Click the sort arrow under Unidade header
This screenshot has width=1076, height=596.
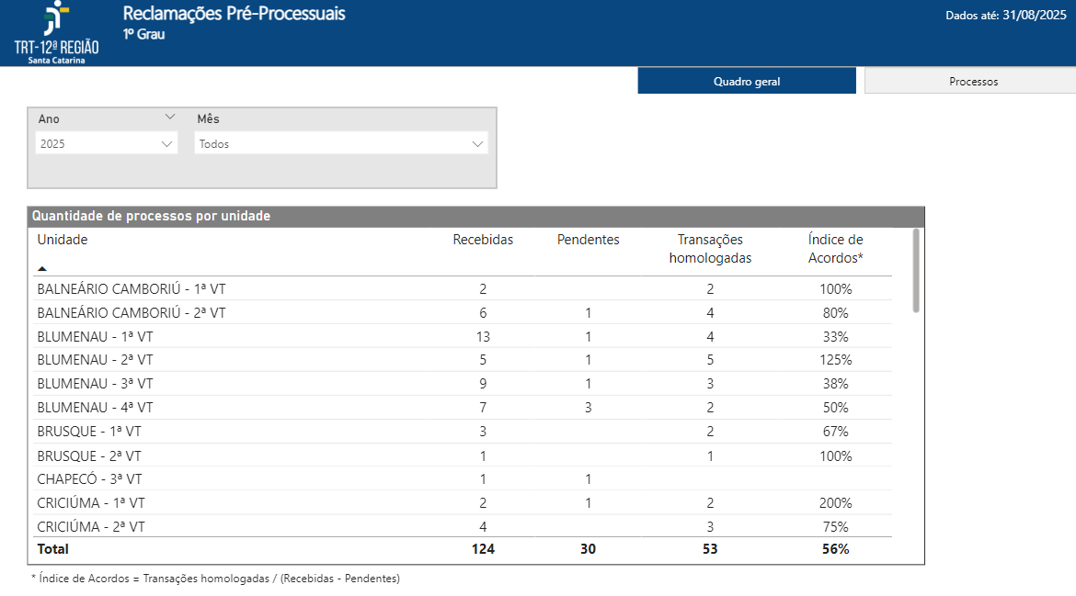(x=42, y=269)
